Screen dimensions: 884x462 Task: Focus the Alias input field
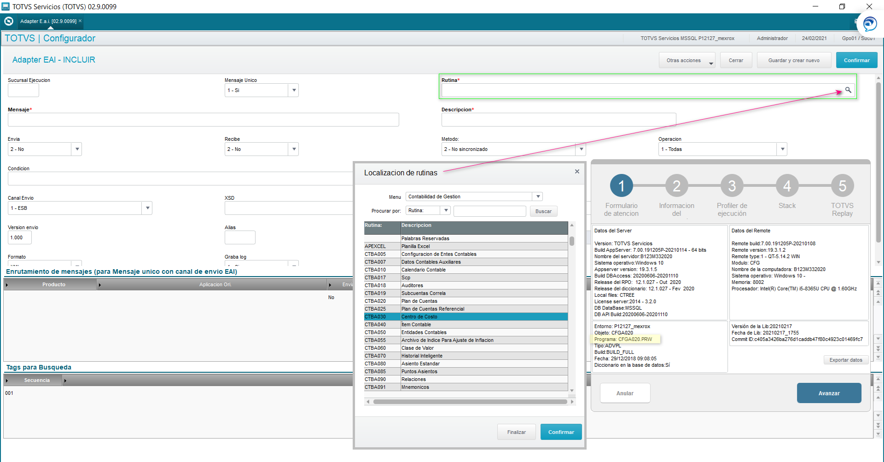point(240,237)
